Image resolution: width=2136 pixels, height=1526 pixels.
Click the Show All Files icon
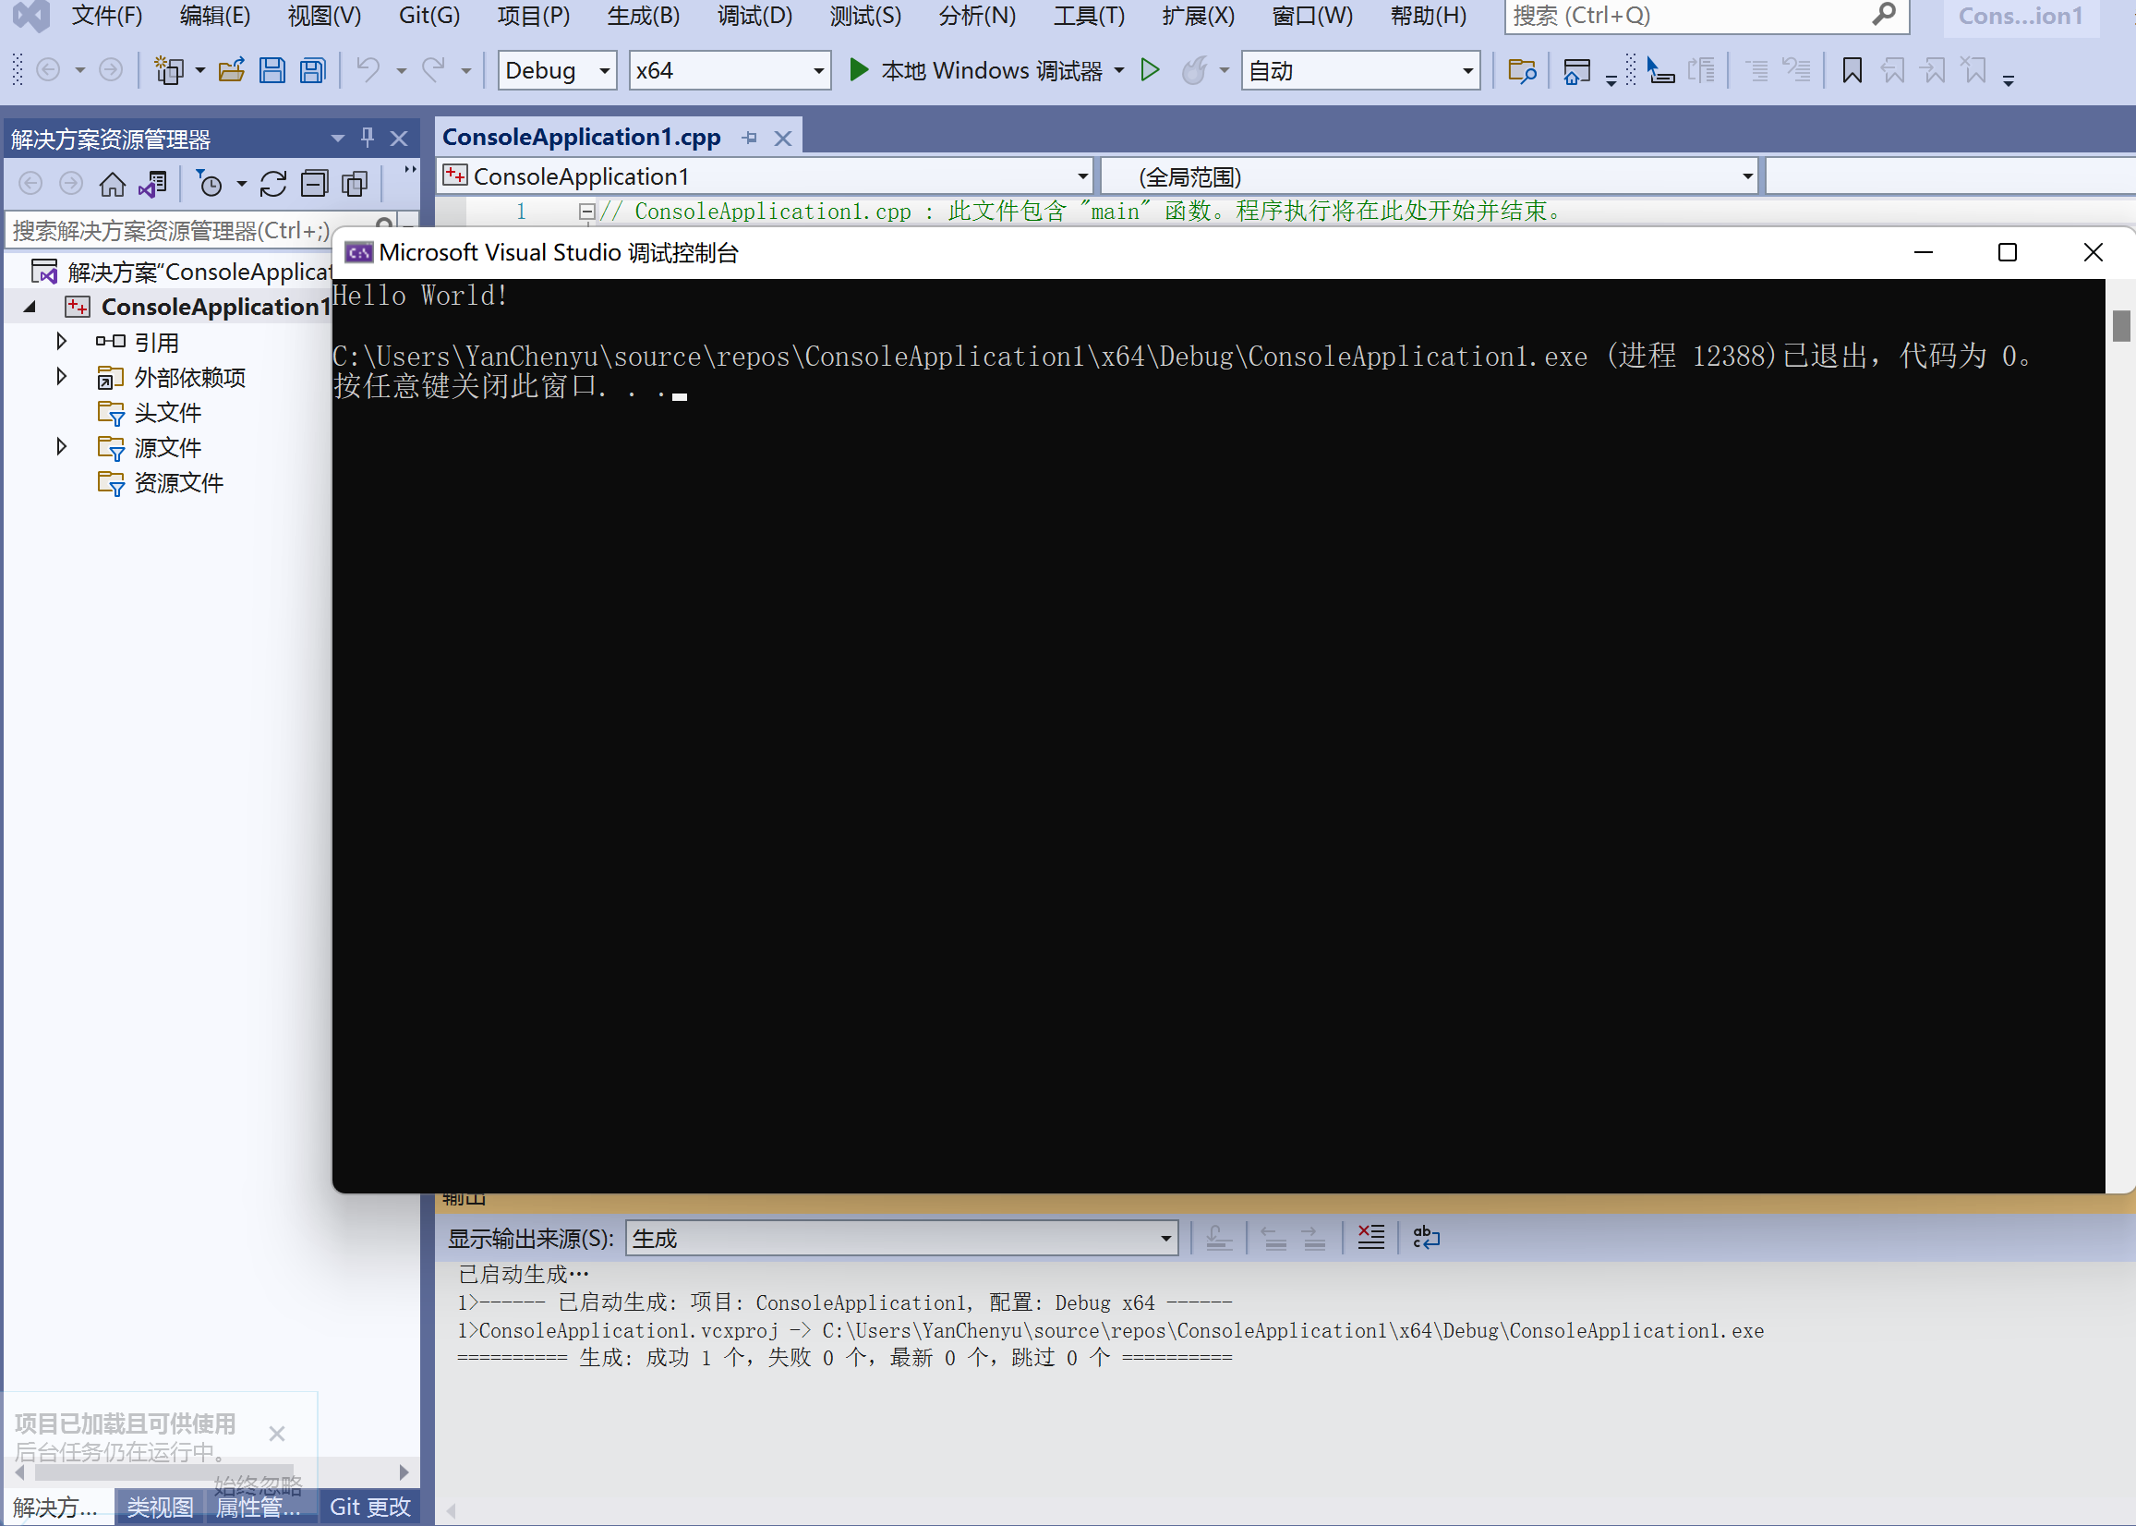click(x=355, y=184)
